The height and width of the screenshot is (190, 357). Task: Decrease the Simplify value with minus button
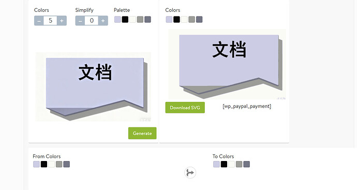tap(80, 21)
